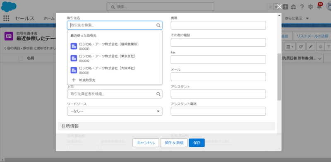Click the favorites star icon

point(271,7)
